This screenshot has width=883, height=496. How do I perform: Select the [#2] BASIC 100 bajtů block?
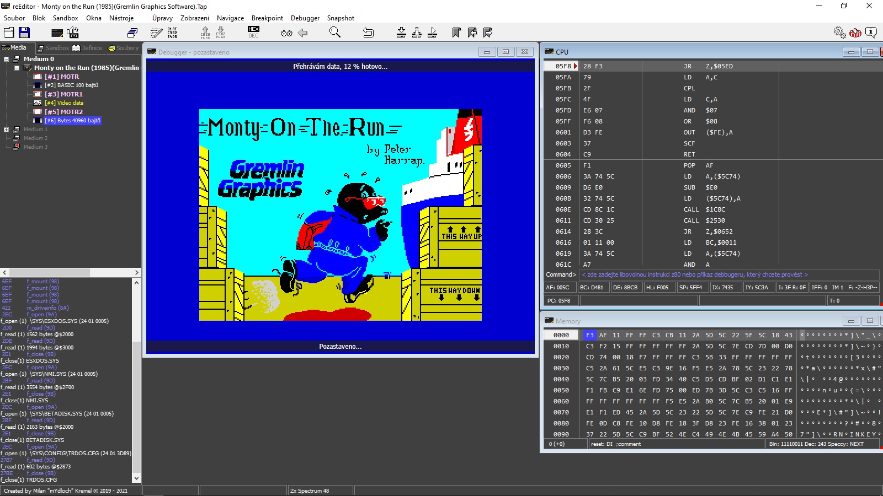coord(71,85)
